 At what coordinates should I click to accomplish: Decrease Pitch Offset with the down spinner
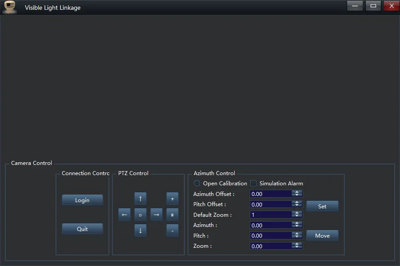click(297, 206)
